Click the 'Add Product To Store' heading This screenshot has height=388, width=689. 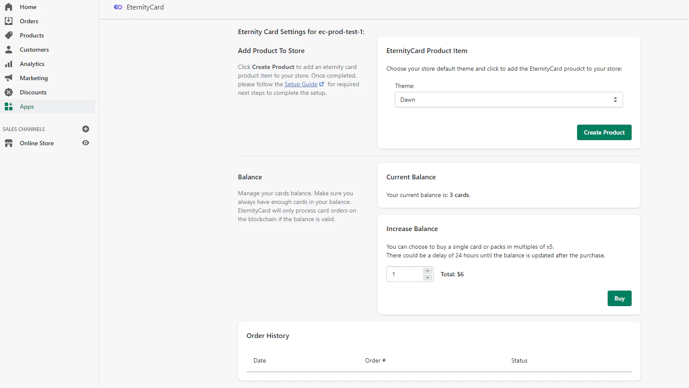271,50
